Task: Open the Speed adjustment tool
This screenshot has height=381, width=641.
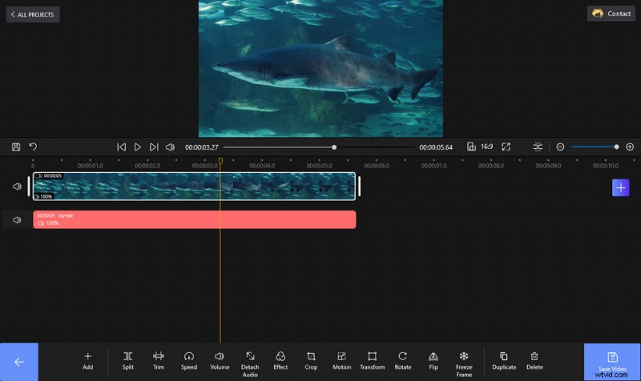Action: (x=188, y=360)
